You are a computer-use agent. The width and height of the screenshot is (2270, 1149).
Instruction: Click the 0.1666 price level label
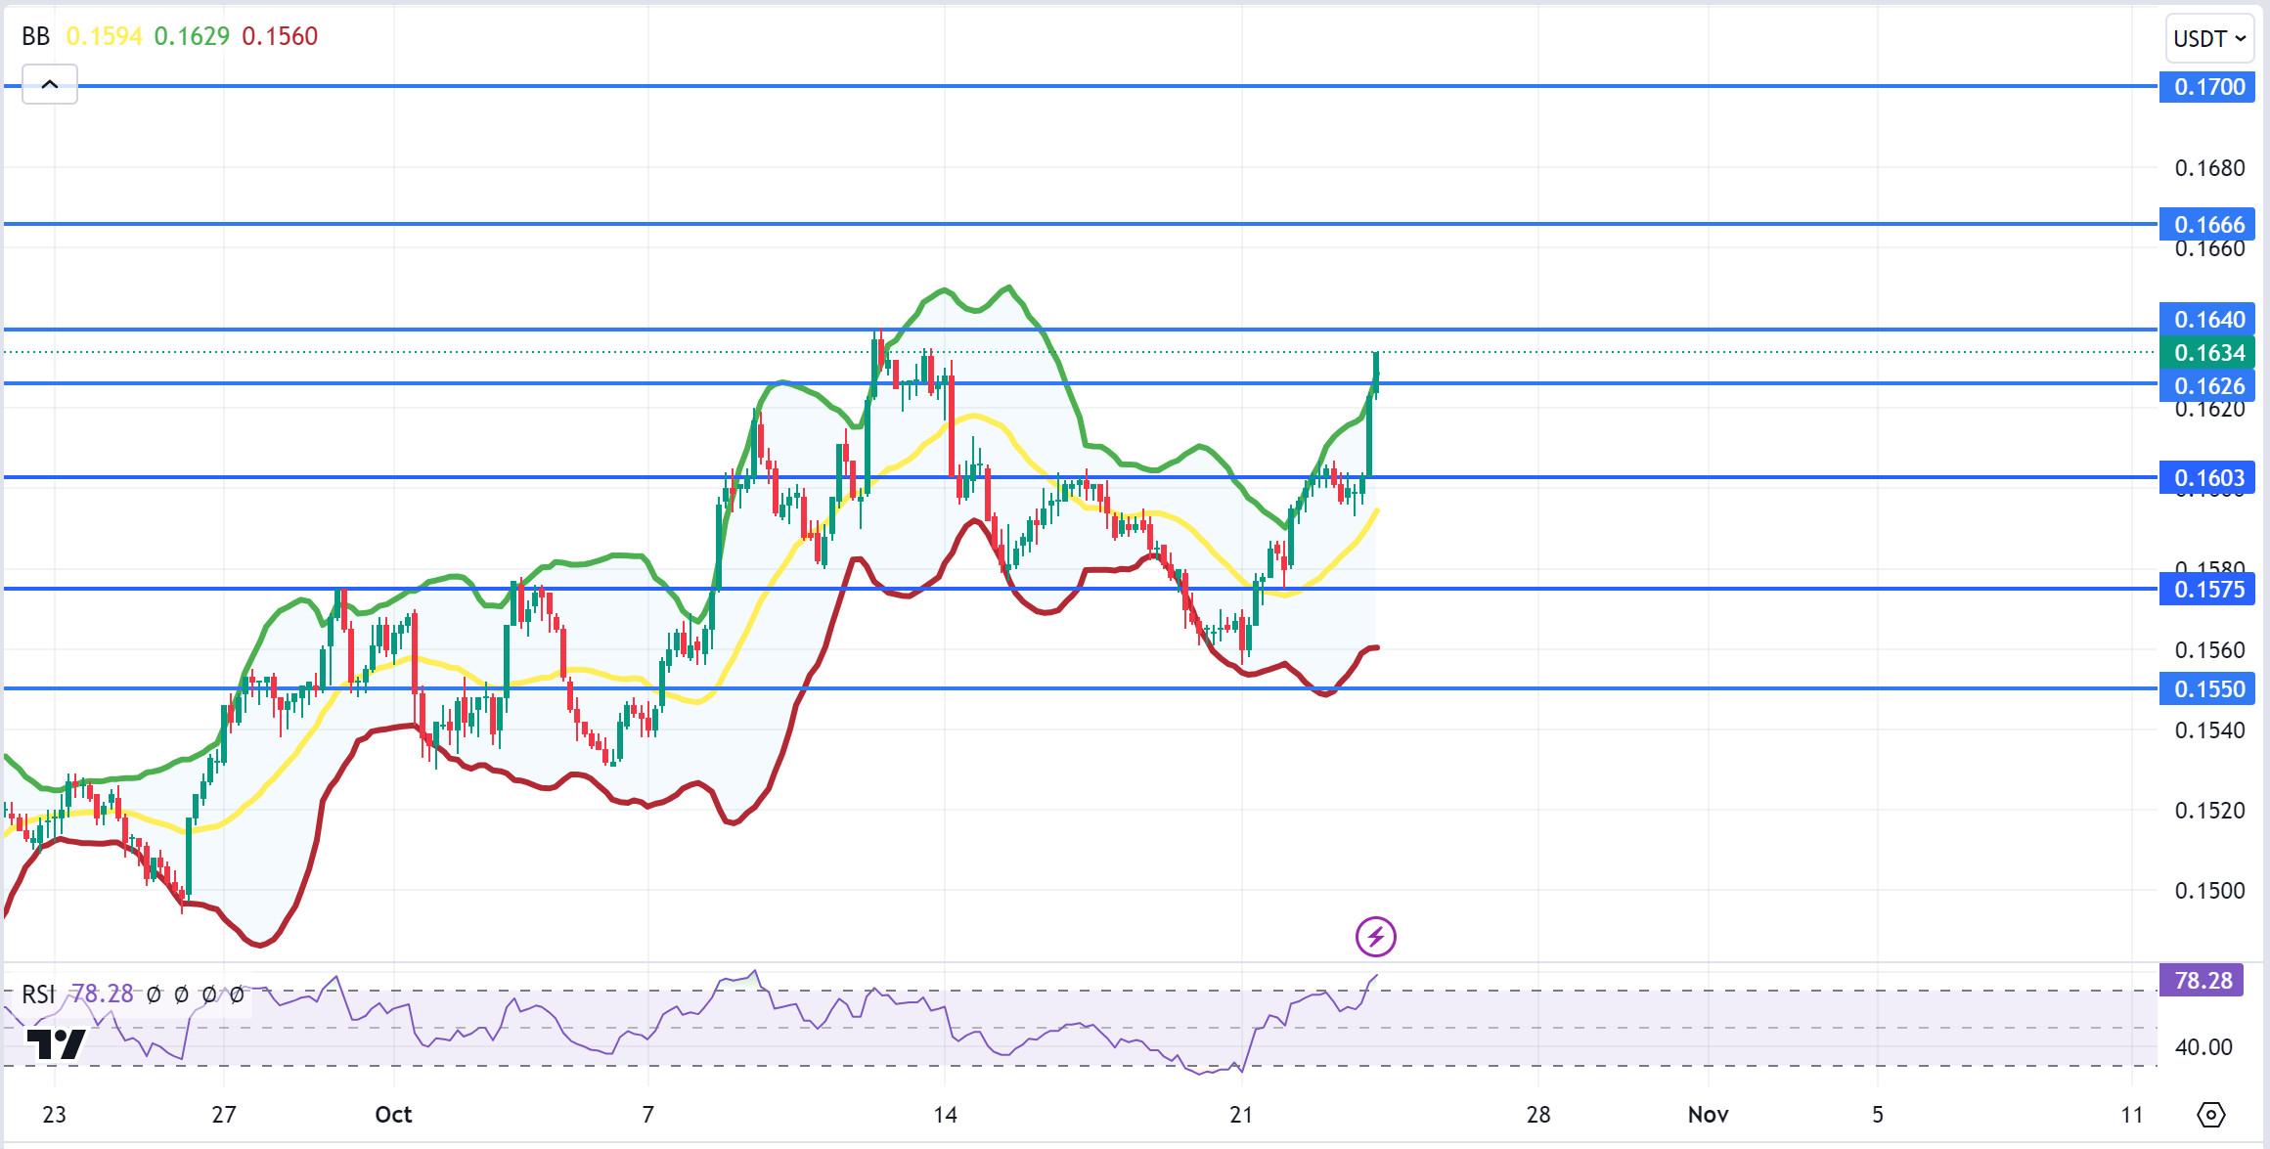pyautogui.click(x=2206, y=224)
